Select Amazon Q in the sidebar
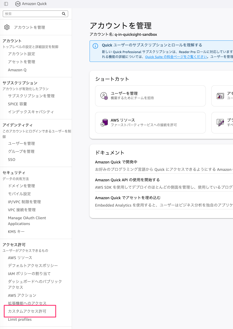Viewport: 233px width, 329px height. pyautogui.click(x=17, y=70)
